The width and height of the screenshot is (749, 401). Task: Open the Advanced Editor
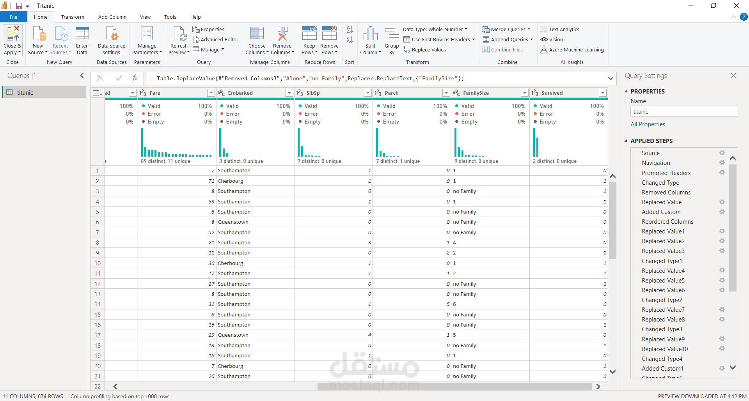(216, 39)
